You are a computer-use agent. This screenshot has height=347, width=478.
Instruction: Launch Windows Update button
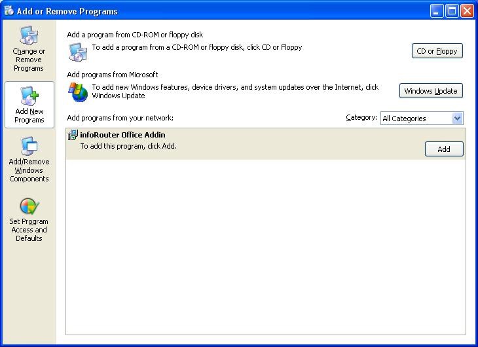point(431,91)
